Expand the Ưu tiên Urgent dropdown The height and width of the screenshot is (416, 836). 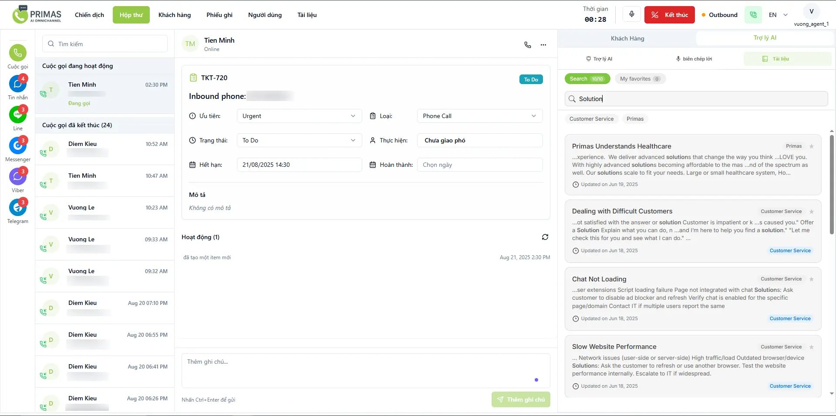click(x=299, y=116)
